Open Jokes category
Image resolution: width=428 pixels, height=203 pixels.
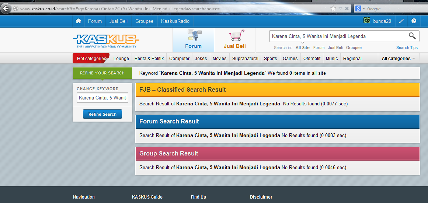(x=201, y=58)
